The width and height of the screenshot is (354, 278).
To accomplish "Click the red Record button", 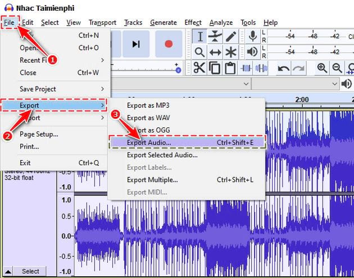I will point(169,44).
